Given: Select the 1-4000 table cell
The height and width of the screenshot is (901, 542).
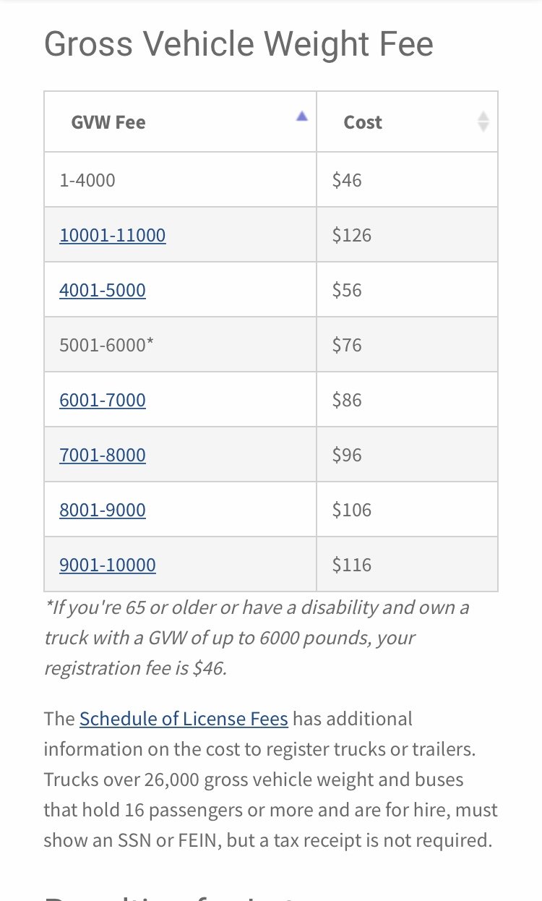Looking at the screenshot, I should tap(180, 179).
